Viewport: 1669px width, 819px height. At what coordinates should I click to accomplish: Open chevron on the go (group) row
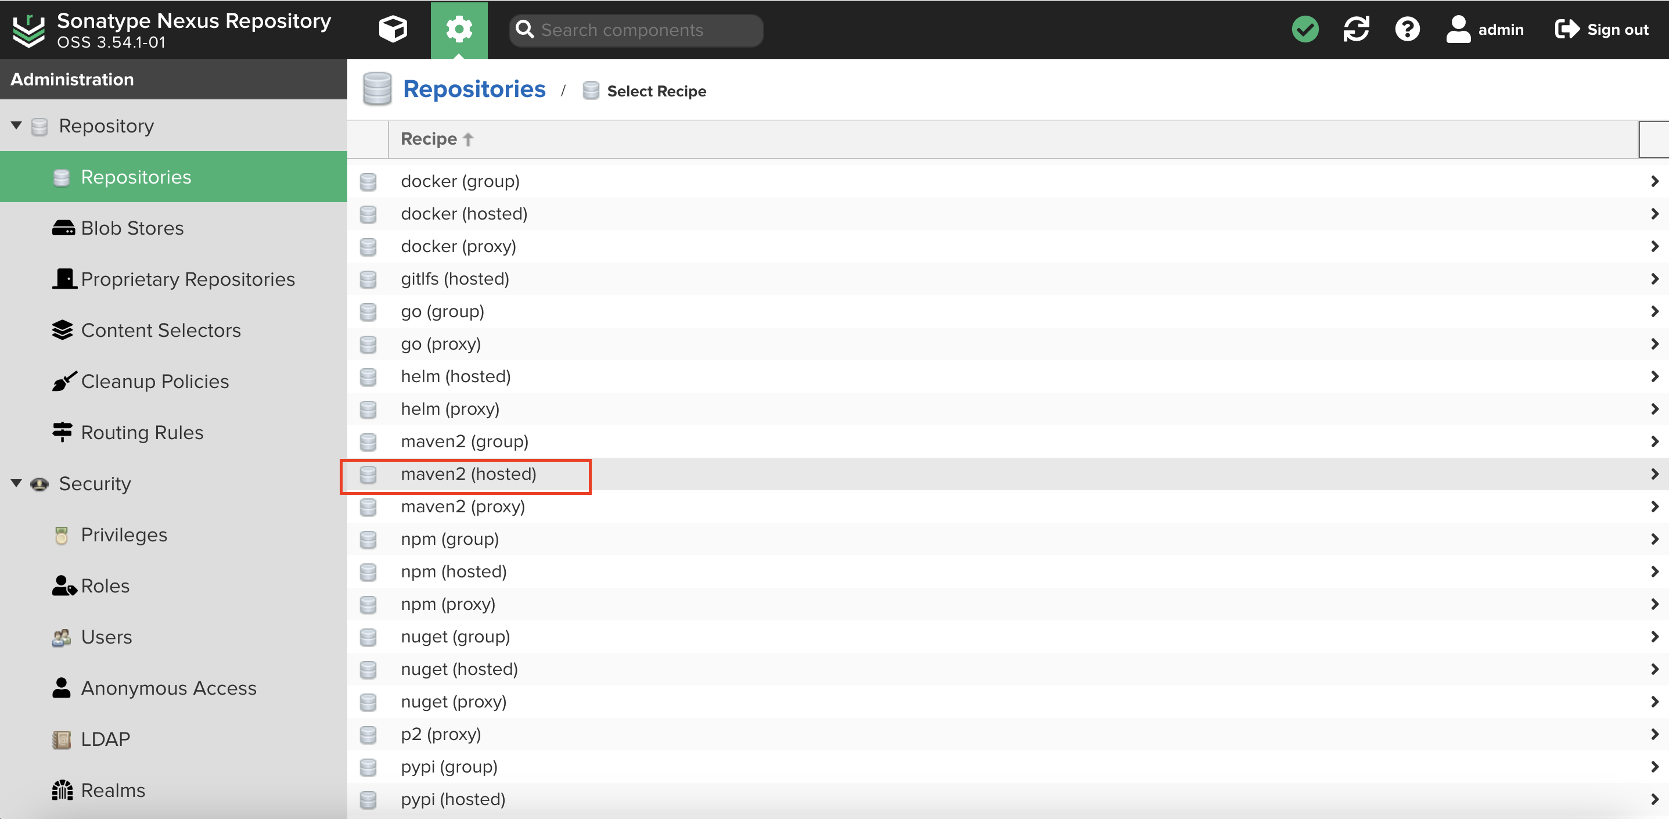pos(1654,312)
